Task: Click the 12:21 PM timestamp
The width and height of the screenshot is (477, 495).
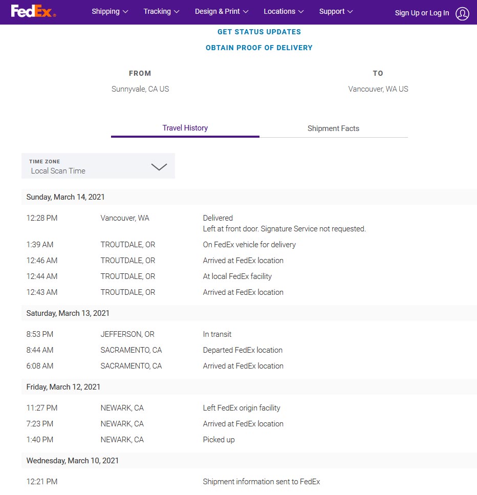Action: 42,482
